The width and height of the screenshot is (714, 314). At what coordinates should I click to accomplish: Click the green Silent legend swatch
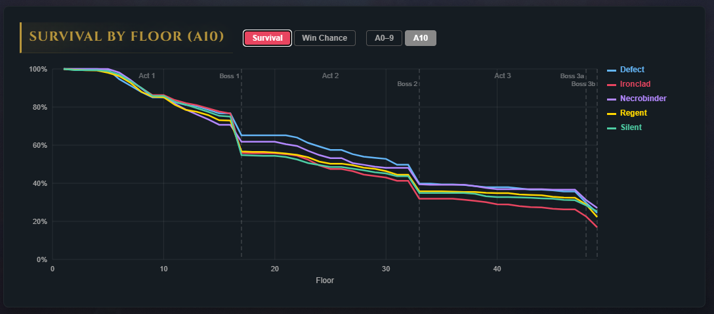(612, 128)
